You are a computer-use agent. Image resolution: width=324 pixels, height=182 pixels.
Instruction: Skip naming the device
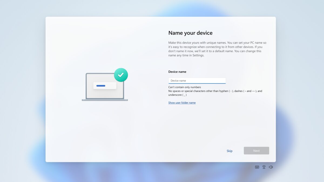[230, 151]
